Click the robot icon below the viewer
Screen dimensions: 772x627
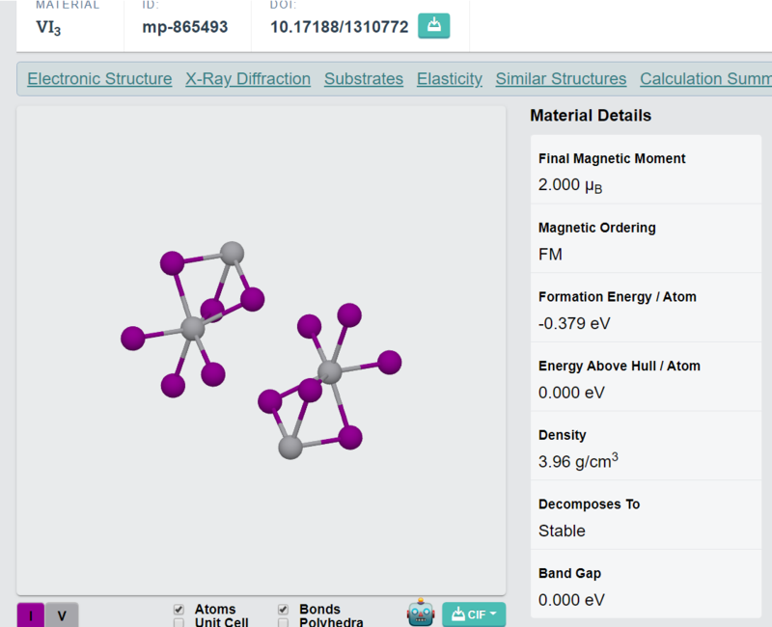(421, 613)
